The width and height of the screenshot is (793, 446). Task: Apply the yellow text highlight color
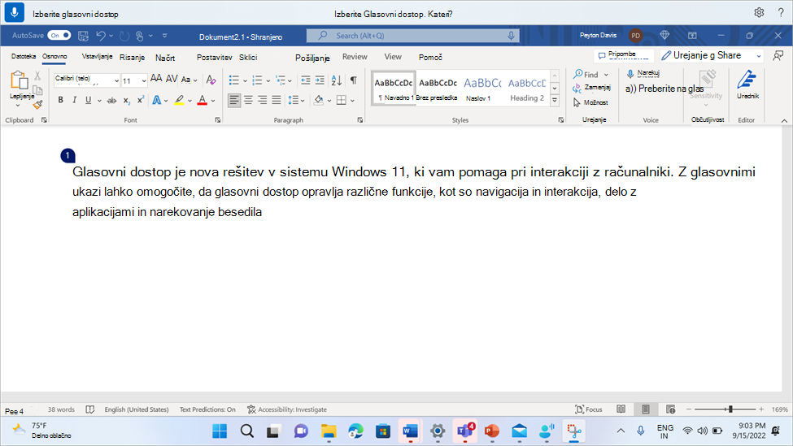179,100
